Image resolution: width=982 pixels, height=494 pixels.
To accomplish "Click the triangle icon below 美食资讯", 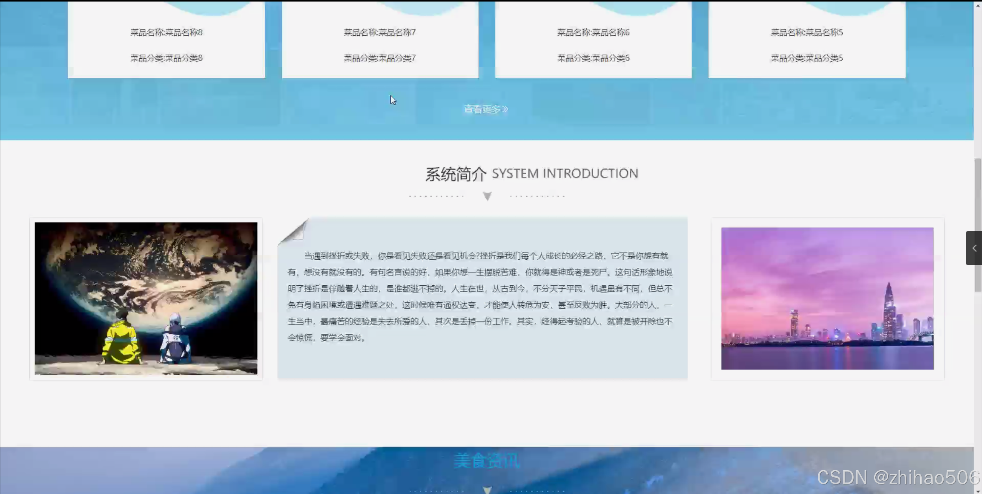I will coord(487,490).
